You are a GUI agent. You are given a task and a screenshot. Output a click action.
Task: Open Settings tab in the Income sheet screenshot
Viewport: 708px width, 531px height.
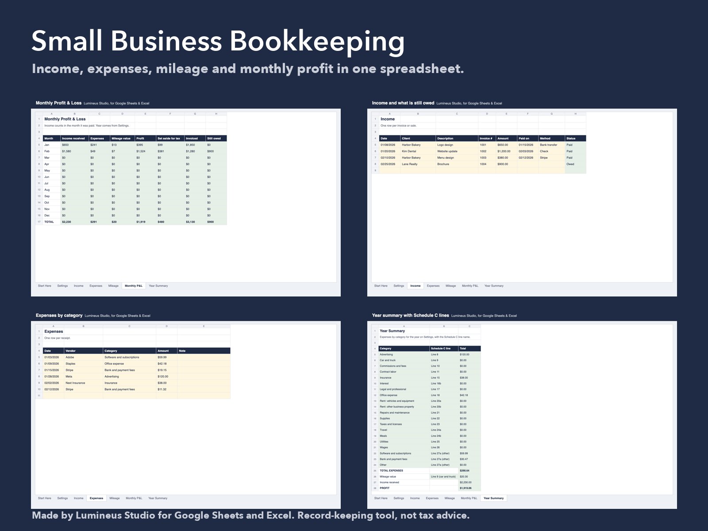[x=399, y=286]
